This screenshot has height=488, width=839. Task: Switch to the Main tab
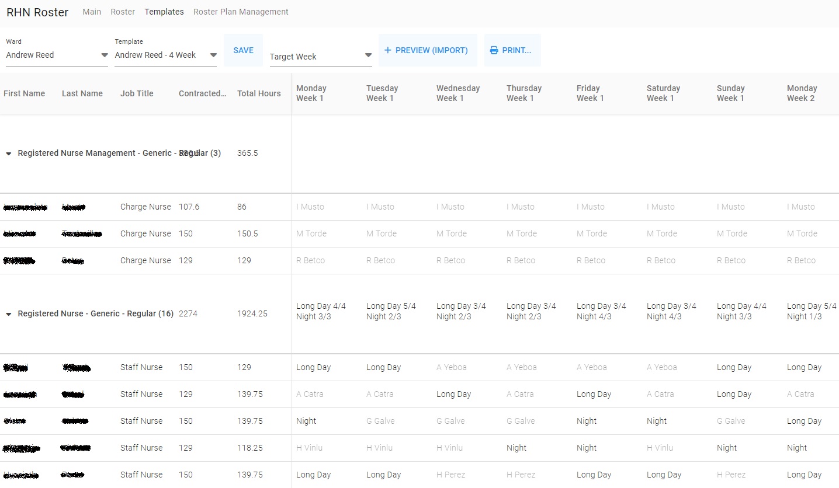[x=92, y=12]
